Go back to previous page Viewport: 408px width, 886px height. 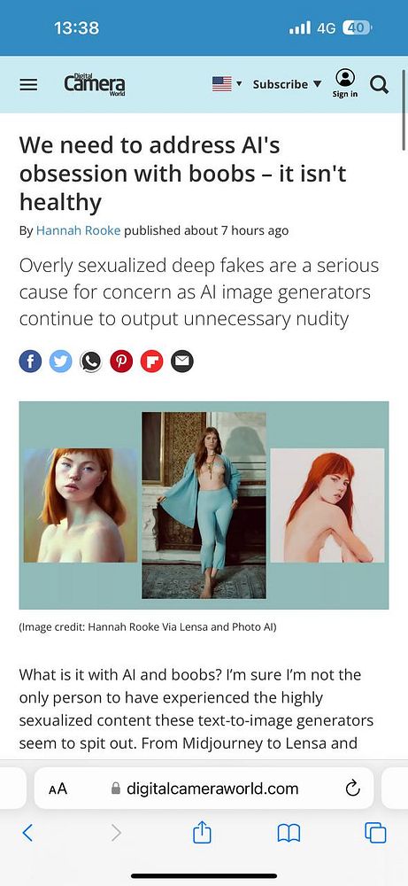coord(27,833)
